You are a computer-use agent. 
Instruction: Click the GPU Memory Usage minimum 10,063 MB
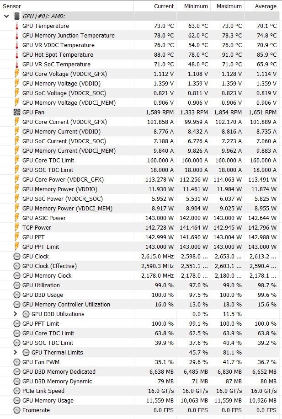tap(194, 401)
